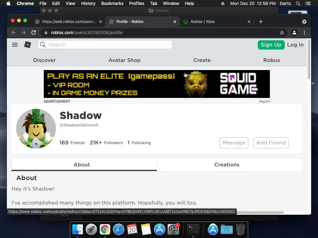Viewport: 318px width, 238px height.
Task: Click the green Sign Up button
Action: 271,45
